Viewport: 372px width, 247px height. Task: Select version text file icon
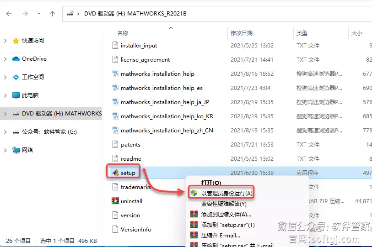coord(115,215)
